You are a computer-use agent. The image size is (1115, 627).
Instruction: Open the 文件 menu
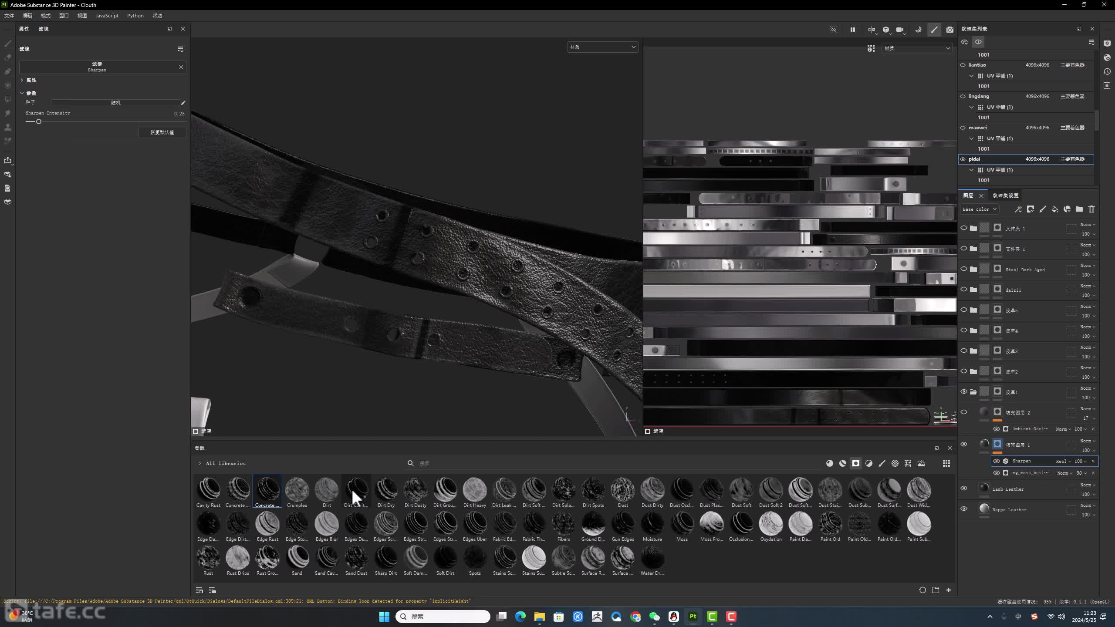click(9, 16)
